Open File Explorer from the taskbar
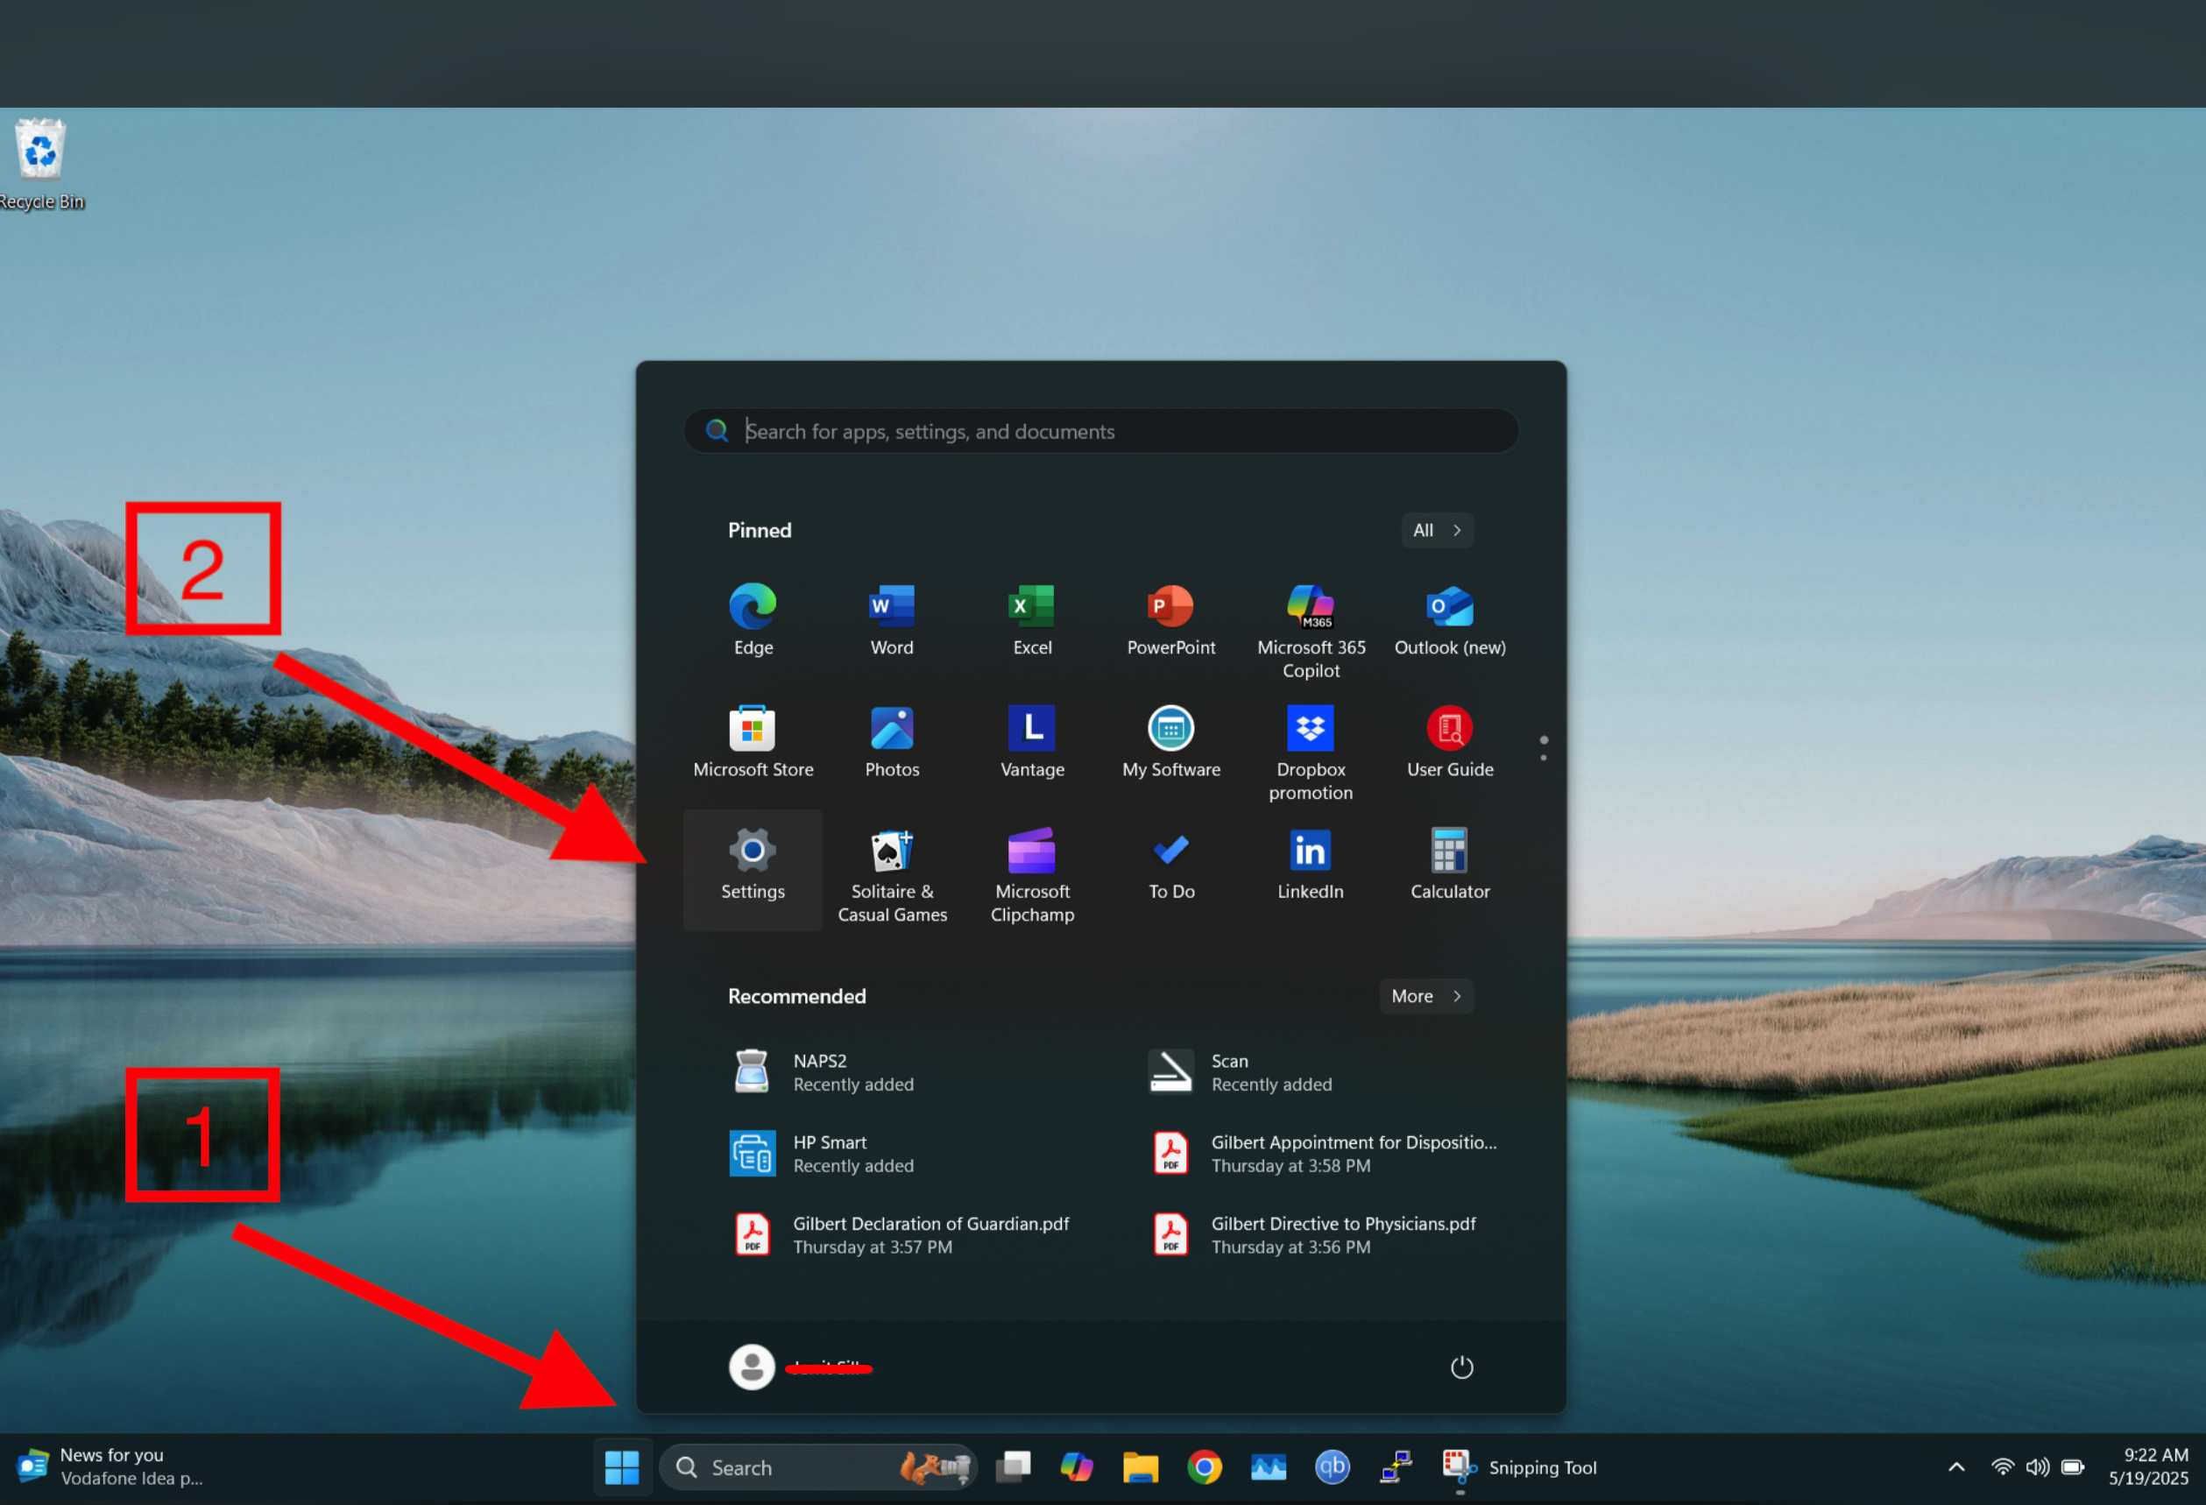Viewport: 2206px width, 1505px height. [x=1140, y=1467]
